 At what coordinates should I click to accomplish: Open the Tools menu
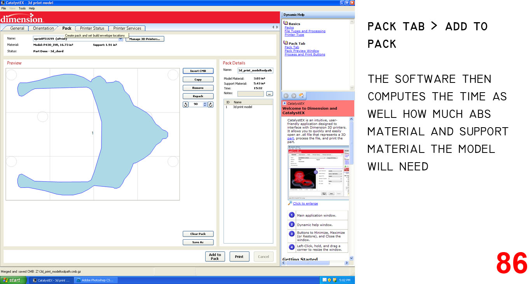click(22, 8)
